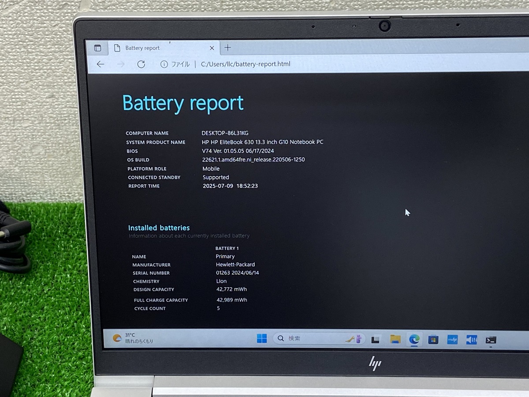This screenshot has width=529, height=397.
Task: Click the BATTERY 1 column header
Action: click(x=227, y=248)
